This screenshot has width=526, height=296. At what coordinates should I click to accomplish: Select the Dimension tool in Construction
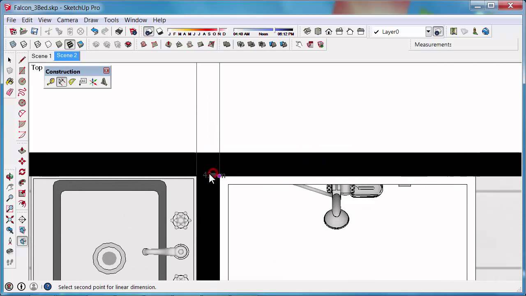pyautogui.click(x=61, y=82)
